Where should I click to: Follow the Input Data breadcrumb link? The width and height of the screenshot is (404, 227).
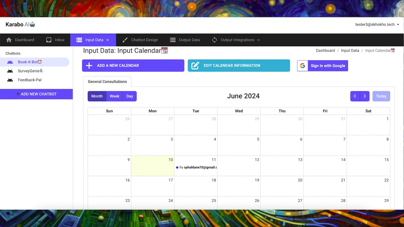tap(350, 50)
